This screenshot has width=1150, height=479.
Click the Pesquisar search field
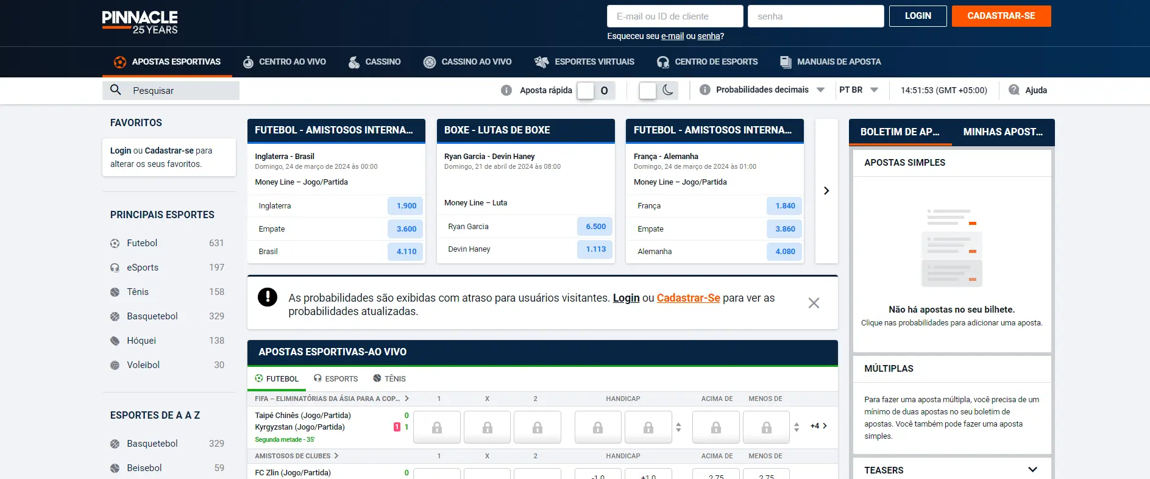tap(171, 90)
